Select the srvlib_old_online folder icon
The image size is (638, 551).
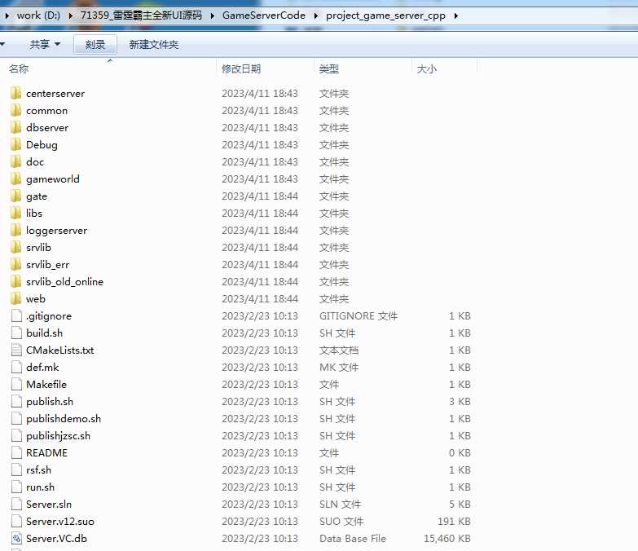[x=16, y=282]
